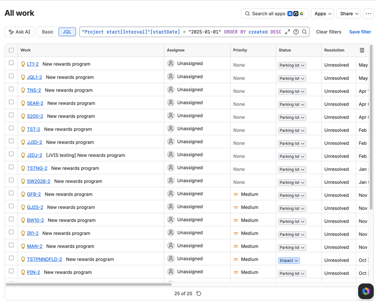Open the Share dropdown

tap(349, 14)
